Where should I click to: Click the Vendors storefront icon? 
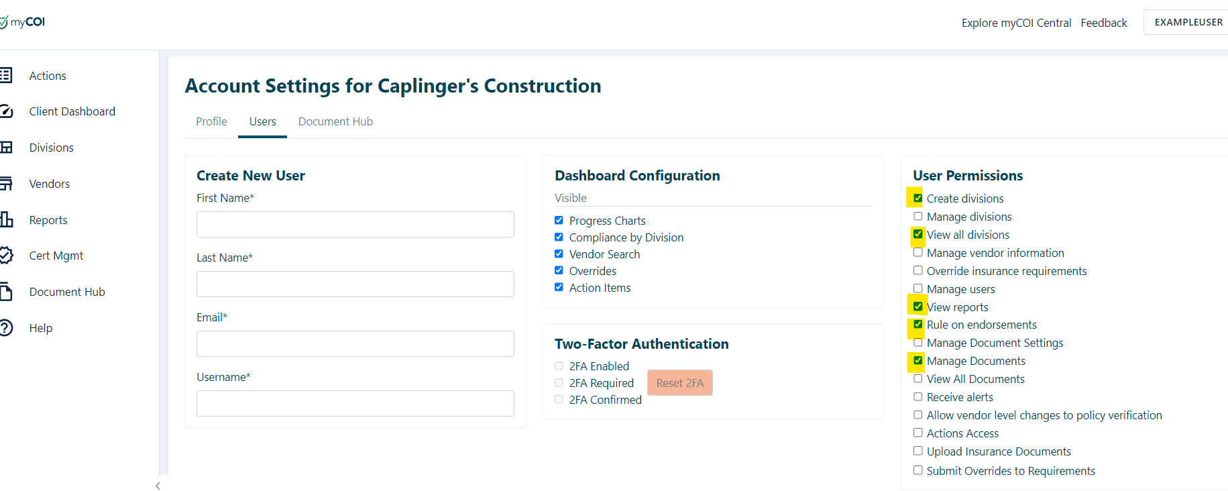(6, 183)
